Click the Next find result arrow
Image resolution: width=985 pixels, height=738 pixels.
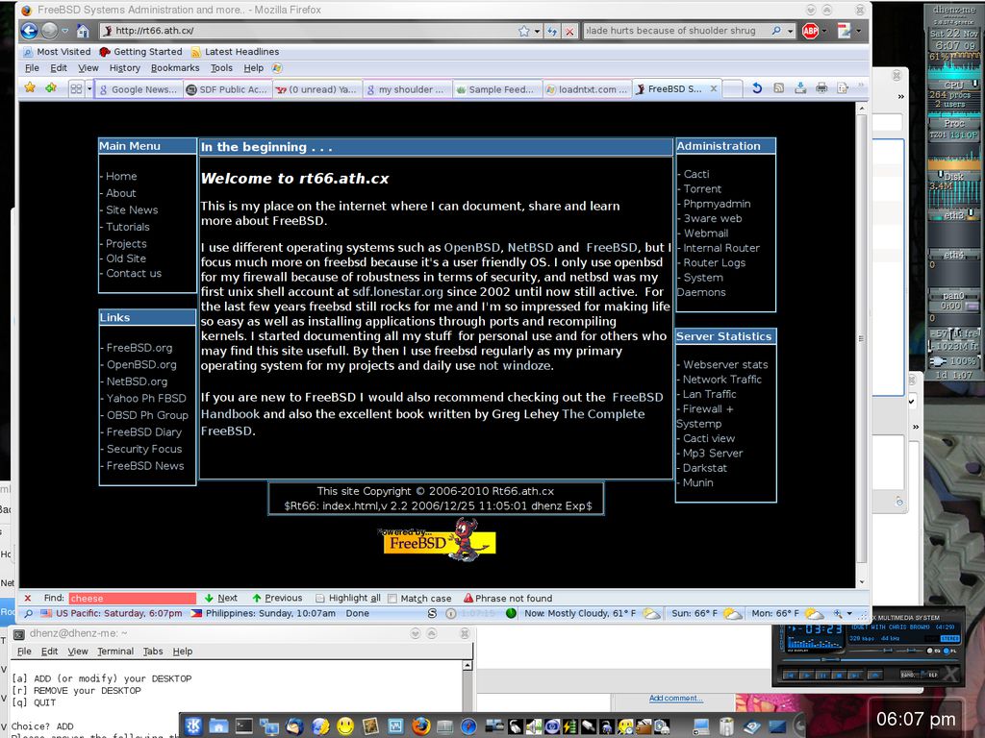220,598
